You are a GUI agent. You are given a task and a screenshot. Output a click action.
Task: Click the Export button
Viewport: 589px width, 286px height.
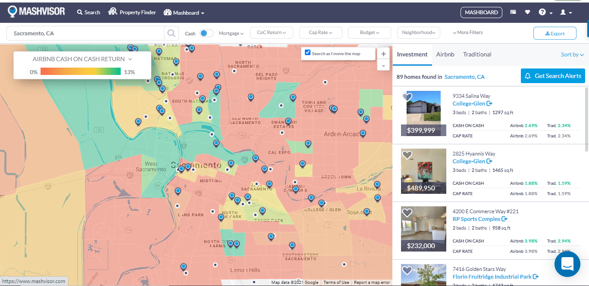point(555,34)
